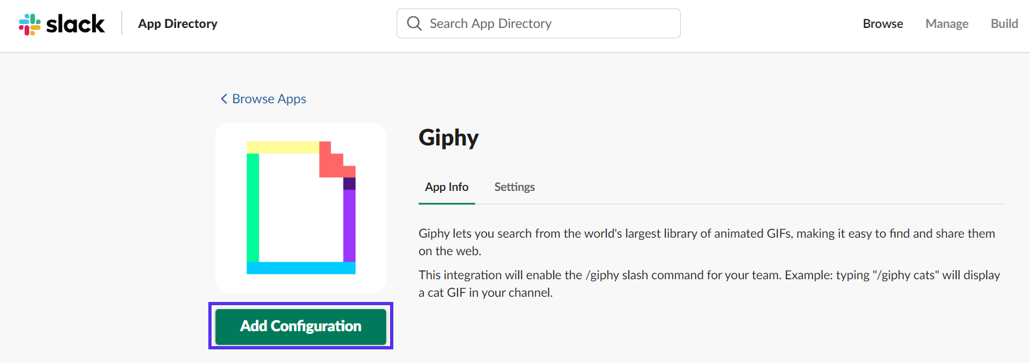Click the red folded corner of Giphy logo

coord(332,162)
